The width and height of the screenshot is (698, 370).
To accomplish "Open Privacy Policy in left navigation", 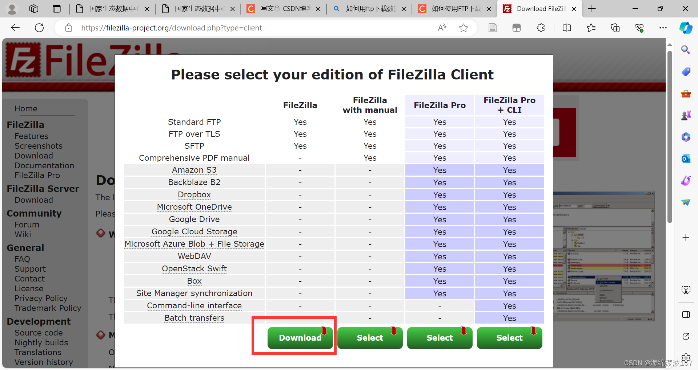I will tap(41, 299).
